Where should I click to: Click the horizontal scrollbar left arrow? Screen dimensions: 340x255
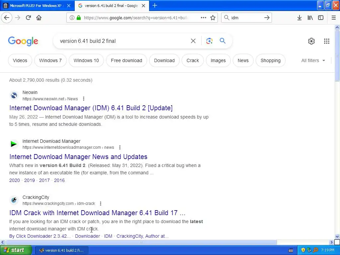click(x=2, y=242)
